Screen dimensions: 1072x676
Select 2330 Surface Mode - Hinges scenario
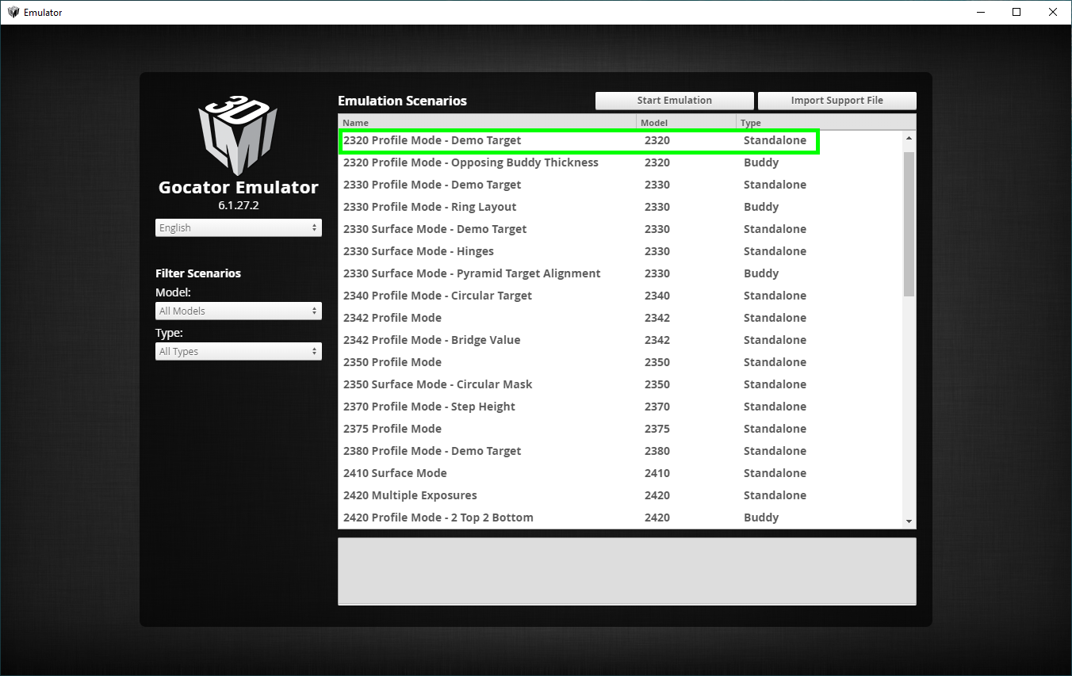(x=419, y=251)
